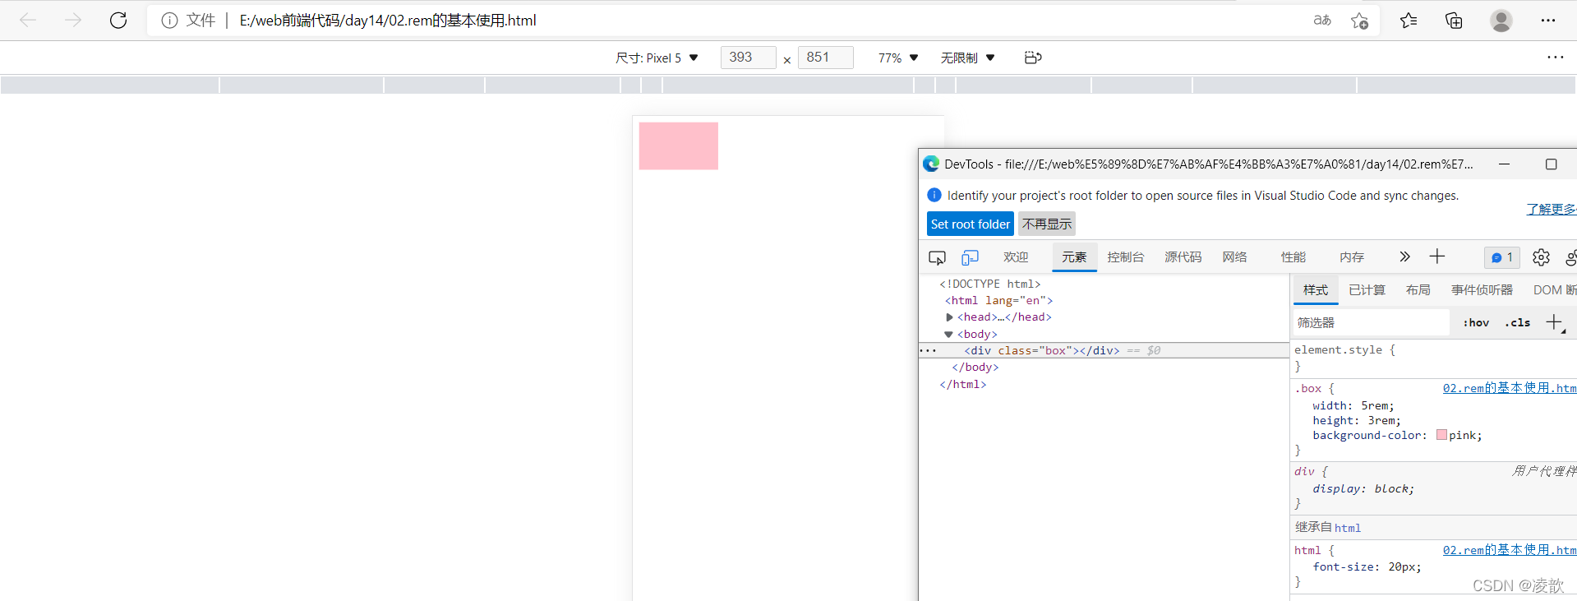
Task: Open the 了解更多 link
Action: coord(1552,209)
